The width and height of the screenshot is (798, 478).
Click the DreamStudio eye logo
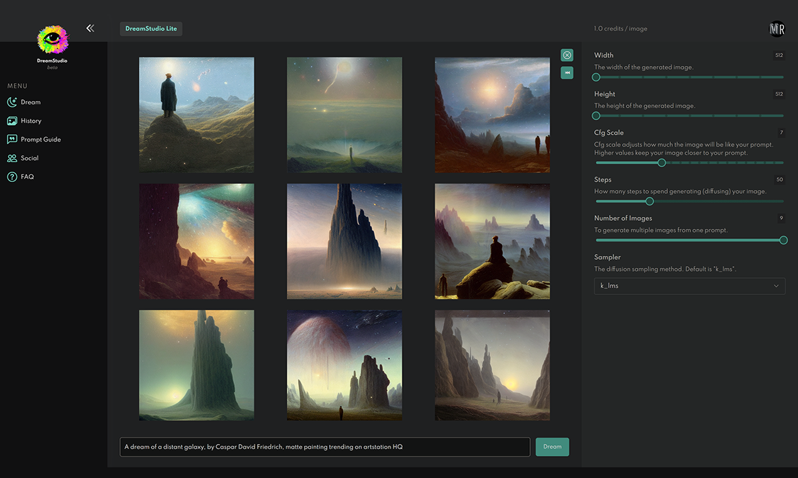[52, 40]
